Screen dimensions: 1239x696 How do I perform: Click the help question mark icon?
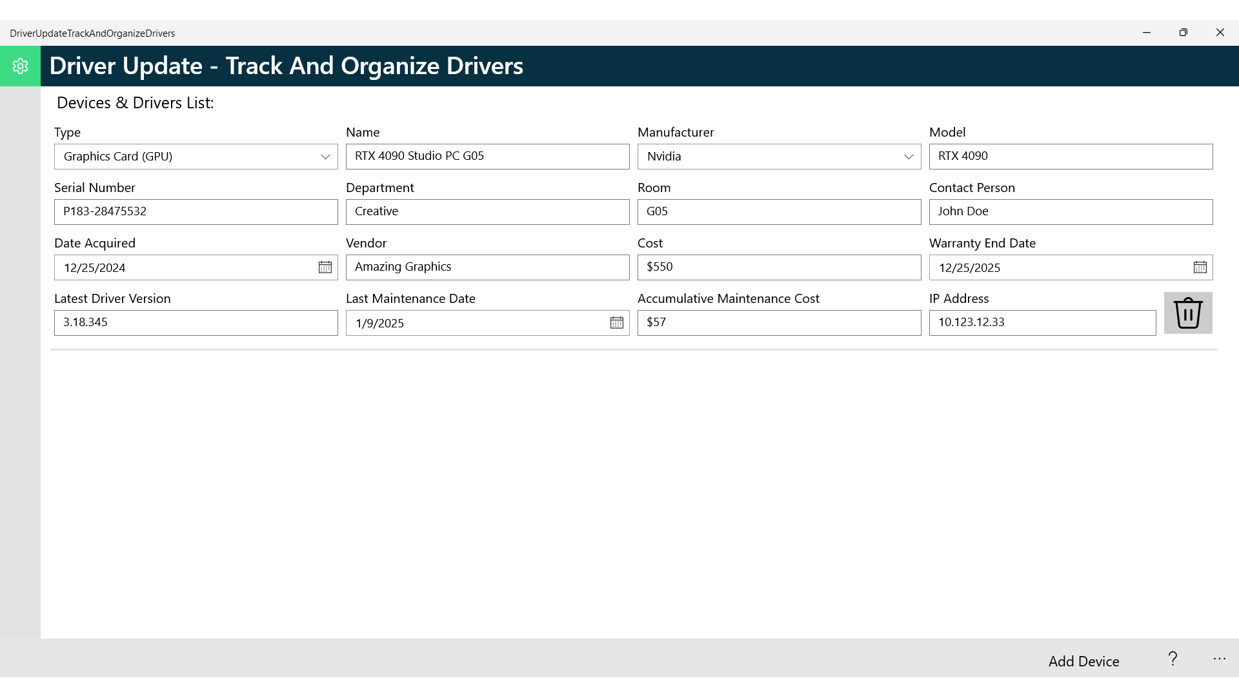(x=1173, y=659)
